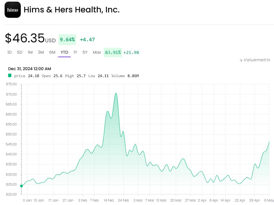
Task: Select the YTD range tab
Action: (64, 52)
